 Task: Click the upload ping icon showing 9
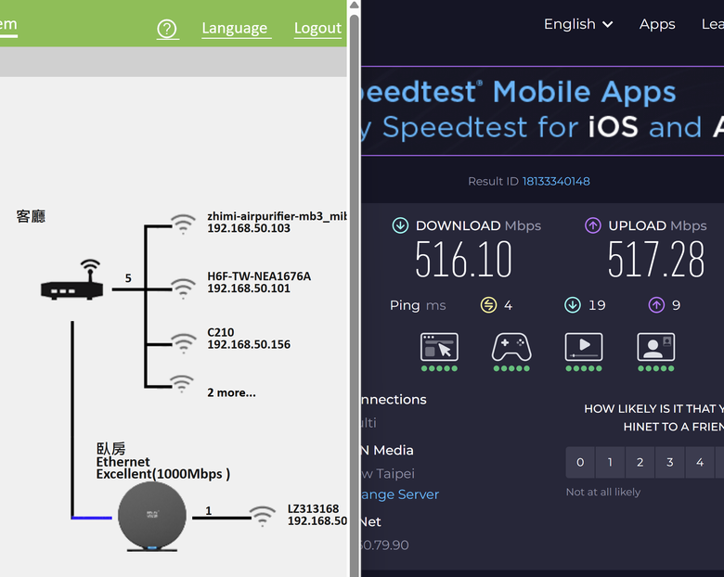tap(656, 305)
